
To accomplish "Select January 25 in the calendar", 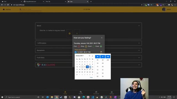I will click(x=79, y=72).
